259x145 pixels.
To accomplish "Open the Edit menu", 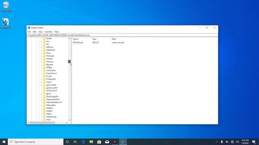I will click(34, 32).
